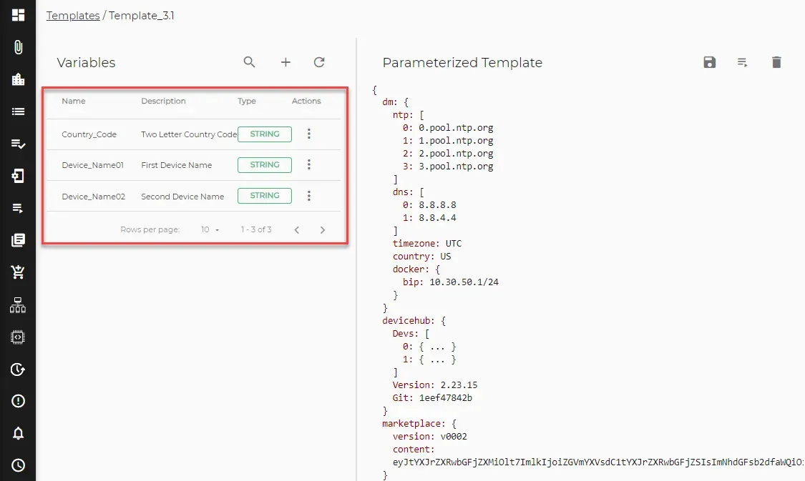The height and width of the screenshot is (481, 805).
Task: Click the device login sidebar icon
Action: tap(18, 176)
